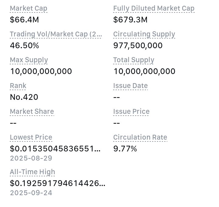Open the Trading Vol/Market Cap label tooltip
Screen dimensions: 219x207
pos(56,34)
